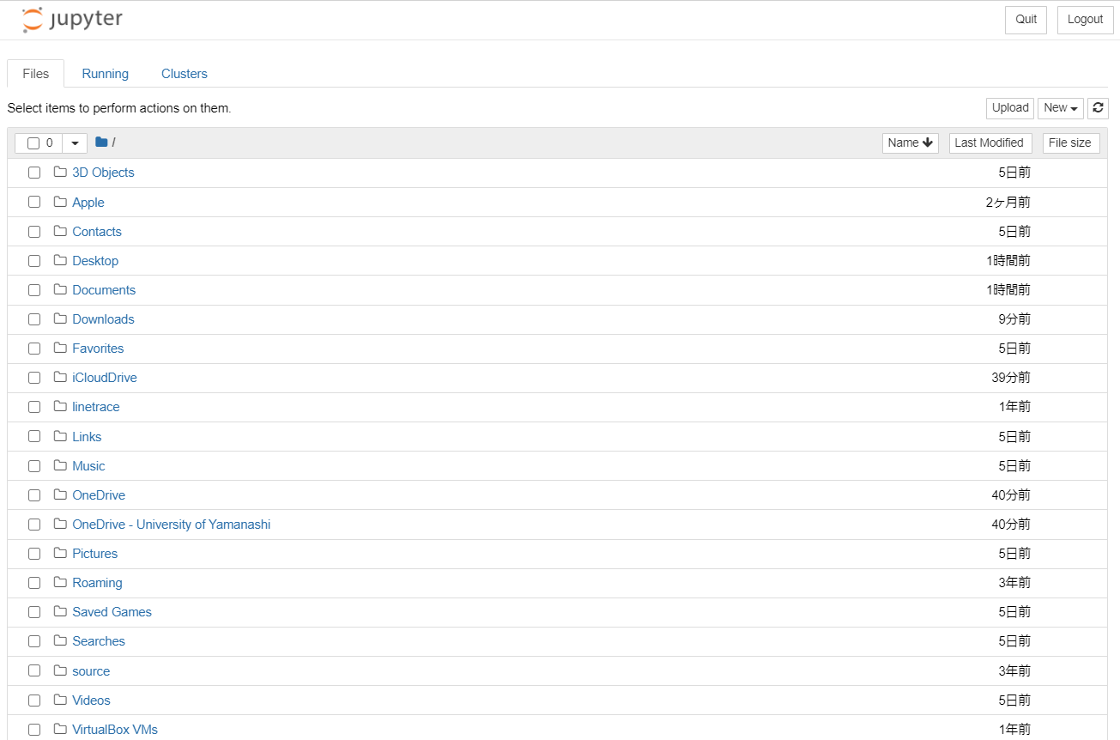
Task: Open the Links folder link
Action: pos(87,437)
